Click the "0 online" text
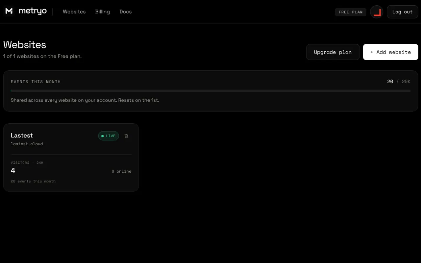 [x=121, y=171]
